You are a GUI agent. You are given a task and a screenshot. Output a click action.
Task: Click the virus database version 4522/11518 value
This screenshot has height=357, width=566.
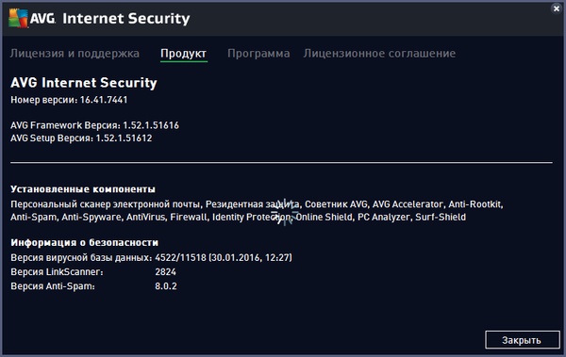point(224,257)
